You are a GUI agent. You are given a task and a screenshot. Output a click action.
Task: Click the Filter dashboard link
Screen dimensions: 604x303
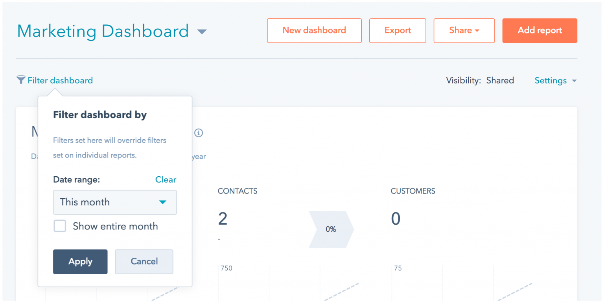pyautogui.click(x=60, y=80)
